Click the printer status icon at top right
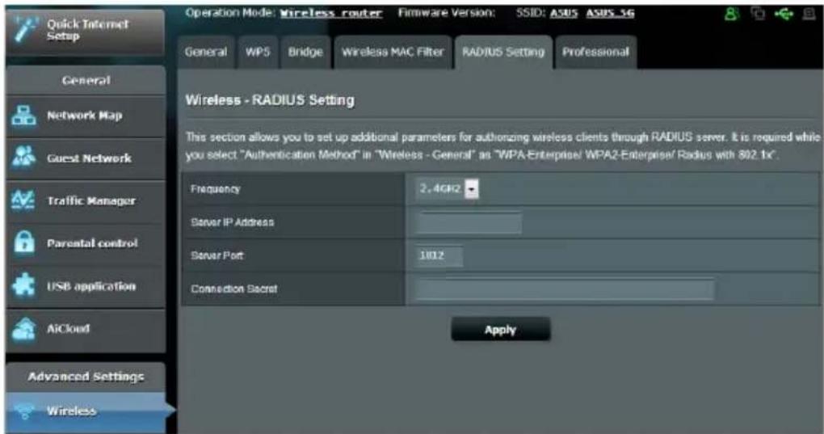This screenshot has width=824, height=434. click(809, 14)
